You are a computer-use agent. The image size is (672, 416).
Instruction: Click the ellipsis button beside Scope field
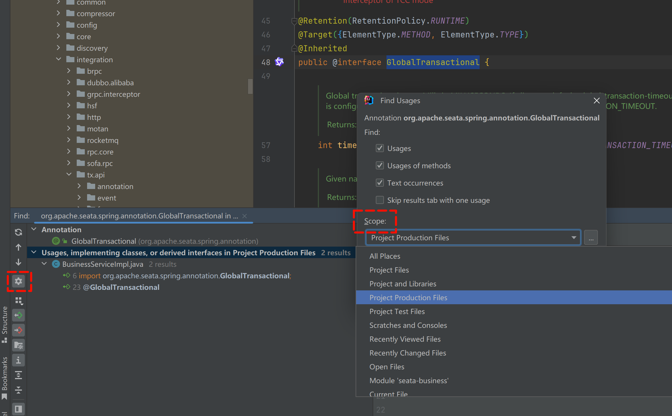tap(591, 238)
